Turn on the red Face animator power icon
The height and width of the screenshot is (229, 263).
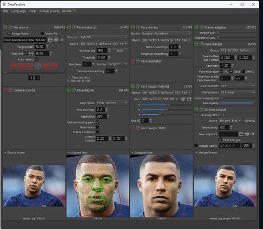[133, 61]
